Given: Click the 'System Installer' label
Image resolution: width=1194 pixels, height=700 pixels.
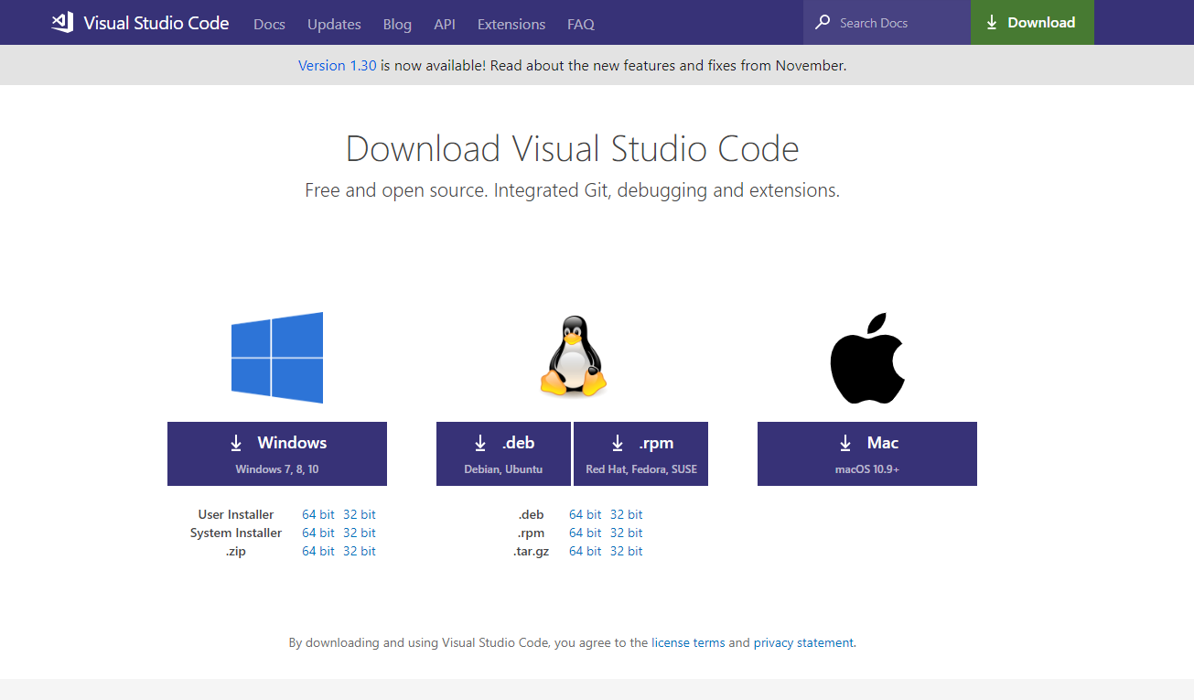Looking at the screenshot, I should 236,533.
